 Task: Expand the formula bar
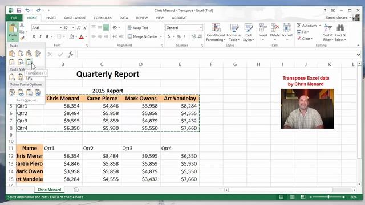pos(359,55)
